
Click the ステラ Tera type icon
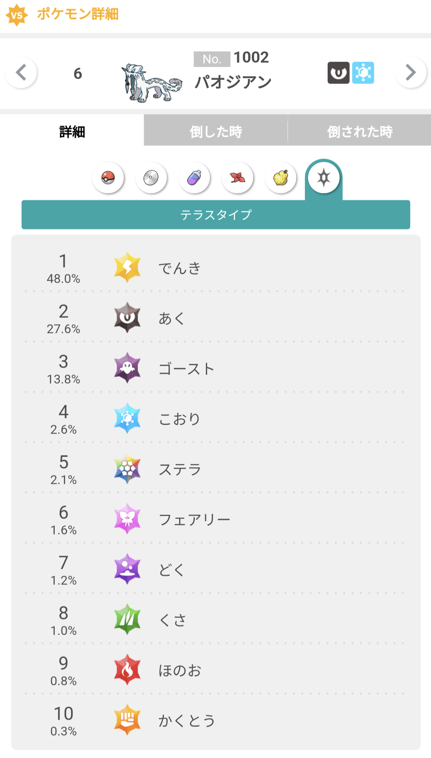point(127,469)
